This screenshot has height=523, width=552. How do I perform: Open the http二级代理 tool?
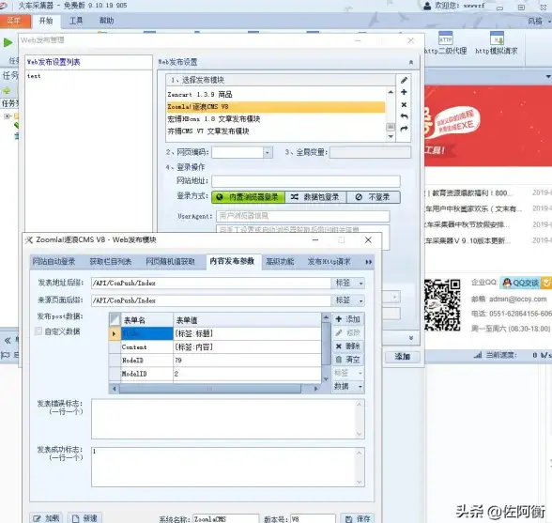coord(445,43)
